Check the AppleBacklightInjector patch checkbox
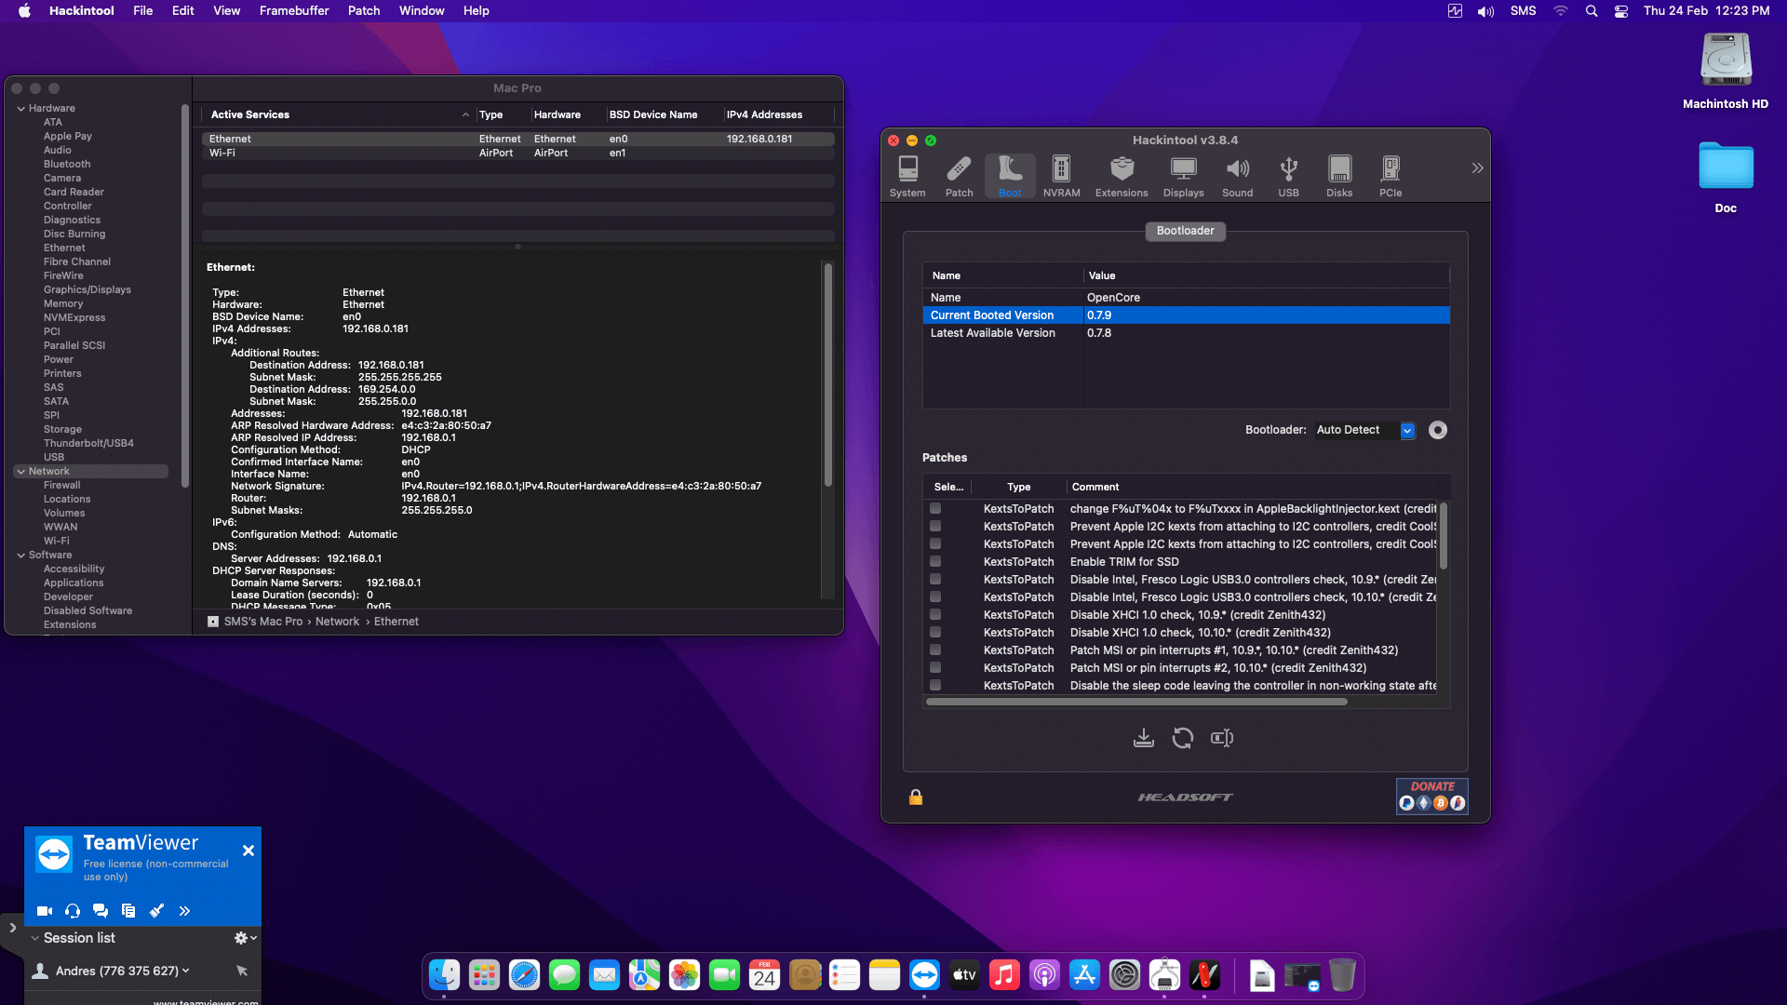This screenshot has height=1005, width=1787. tap(935, 509)
